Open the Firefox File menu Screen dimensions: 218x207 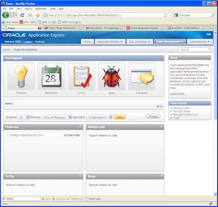pos(4,9)
